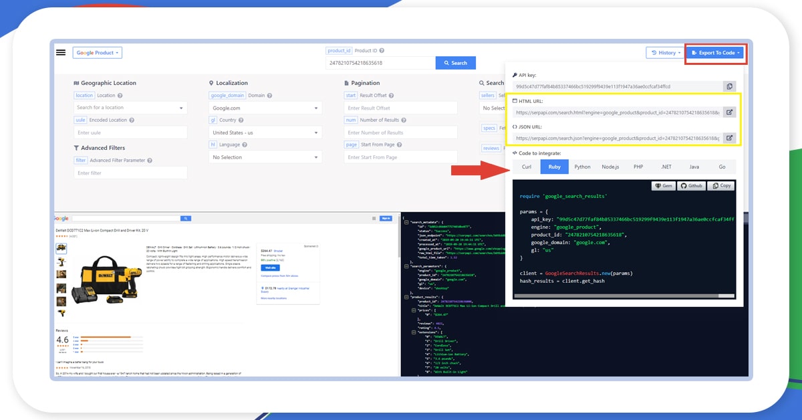Collapse the search_metadata JSON node
Image resolution: width=802 pixels, height=420 pixels.
click(x=405, y=223)
